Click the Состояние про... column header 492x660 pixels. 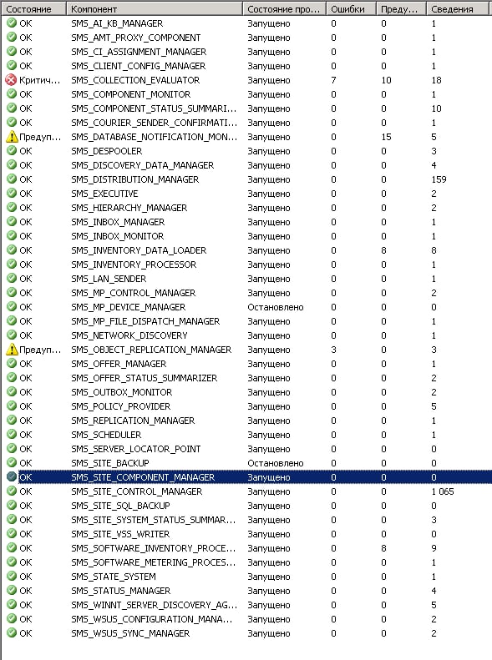[284, 9]
